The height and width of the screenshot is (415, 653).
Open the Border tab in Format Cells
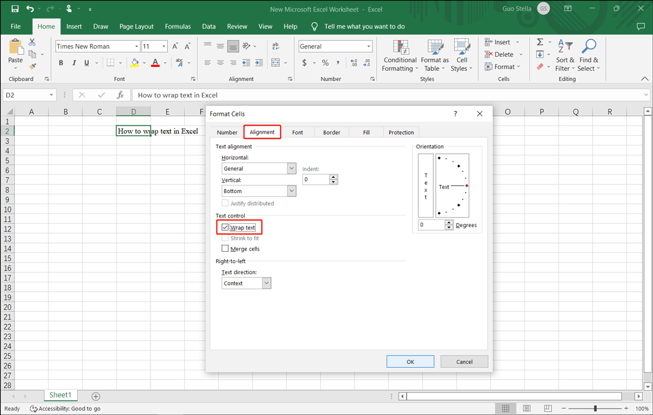pos(332,133)
